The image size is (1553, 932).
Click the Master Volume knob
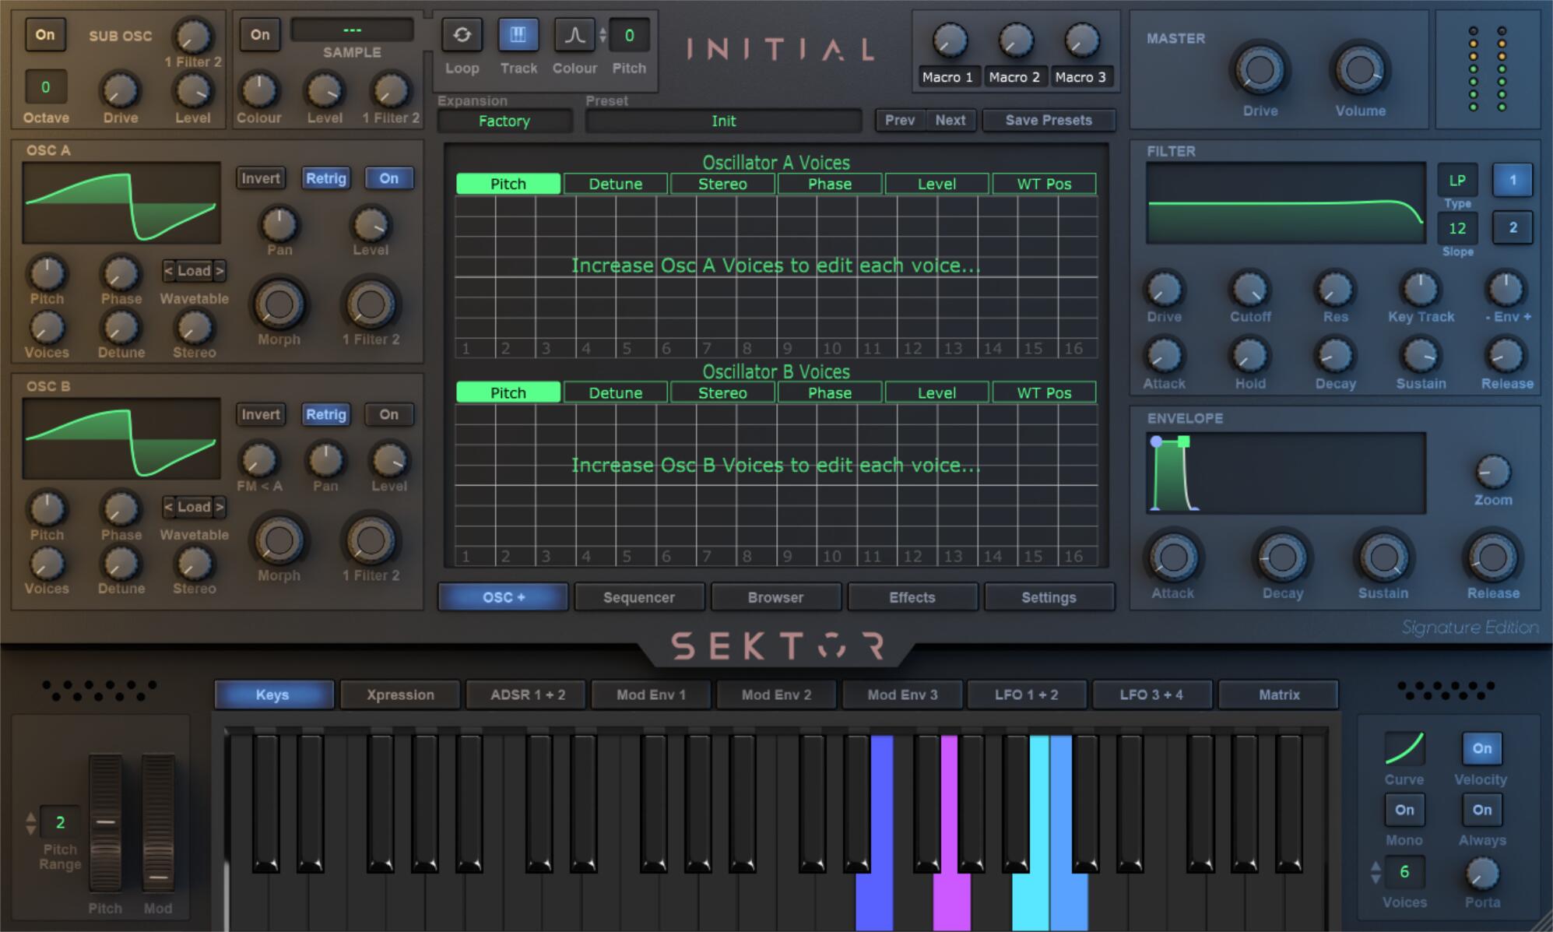[x=1360, y=70]
